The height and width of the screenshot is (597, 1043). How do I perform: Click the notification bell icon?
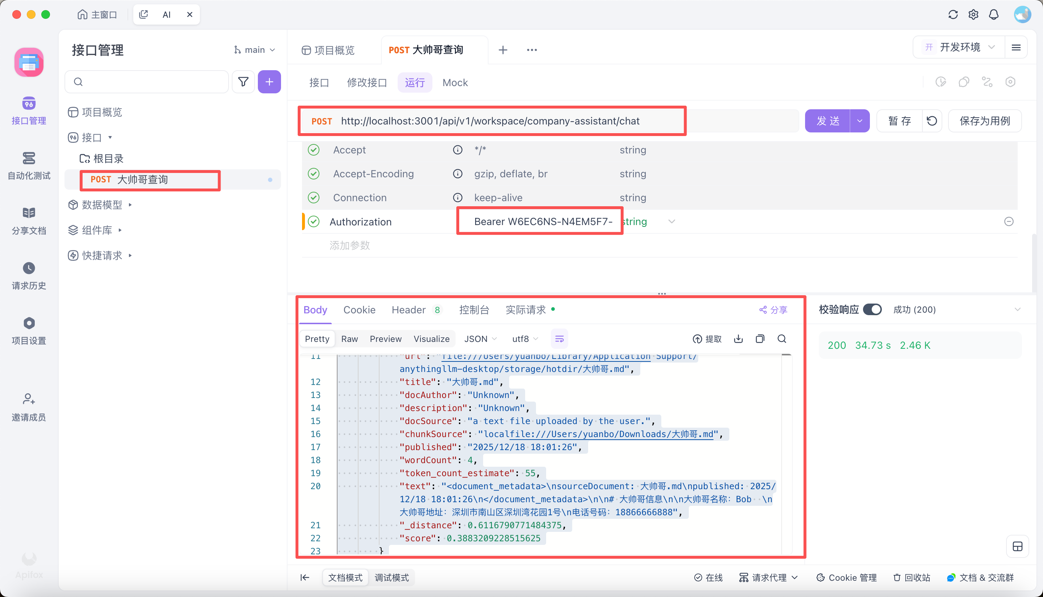tap(993, 15)
